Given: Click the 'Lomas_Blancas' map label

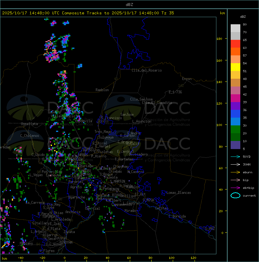Looking at the screenshot, I should (179, 193).
